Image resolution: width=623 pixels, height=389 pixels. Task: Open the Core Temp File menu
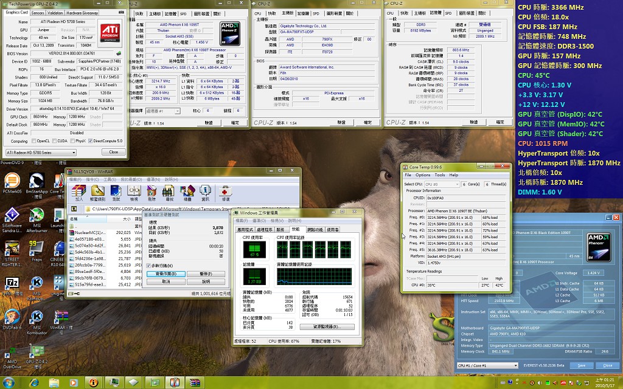(x=408, y=175)
